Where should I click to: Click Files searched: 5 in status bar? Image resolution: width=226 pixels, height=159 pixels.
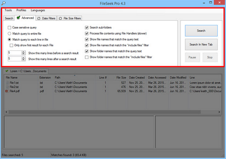click(x=13, y=155)
